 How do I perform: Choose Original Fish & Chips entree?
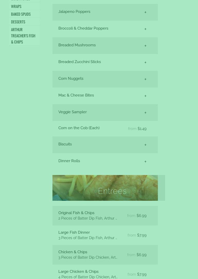point(105,216)
